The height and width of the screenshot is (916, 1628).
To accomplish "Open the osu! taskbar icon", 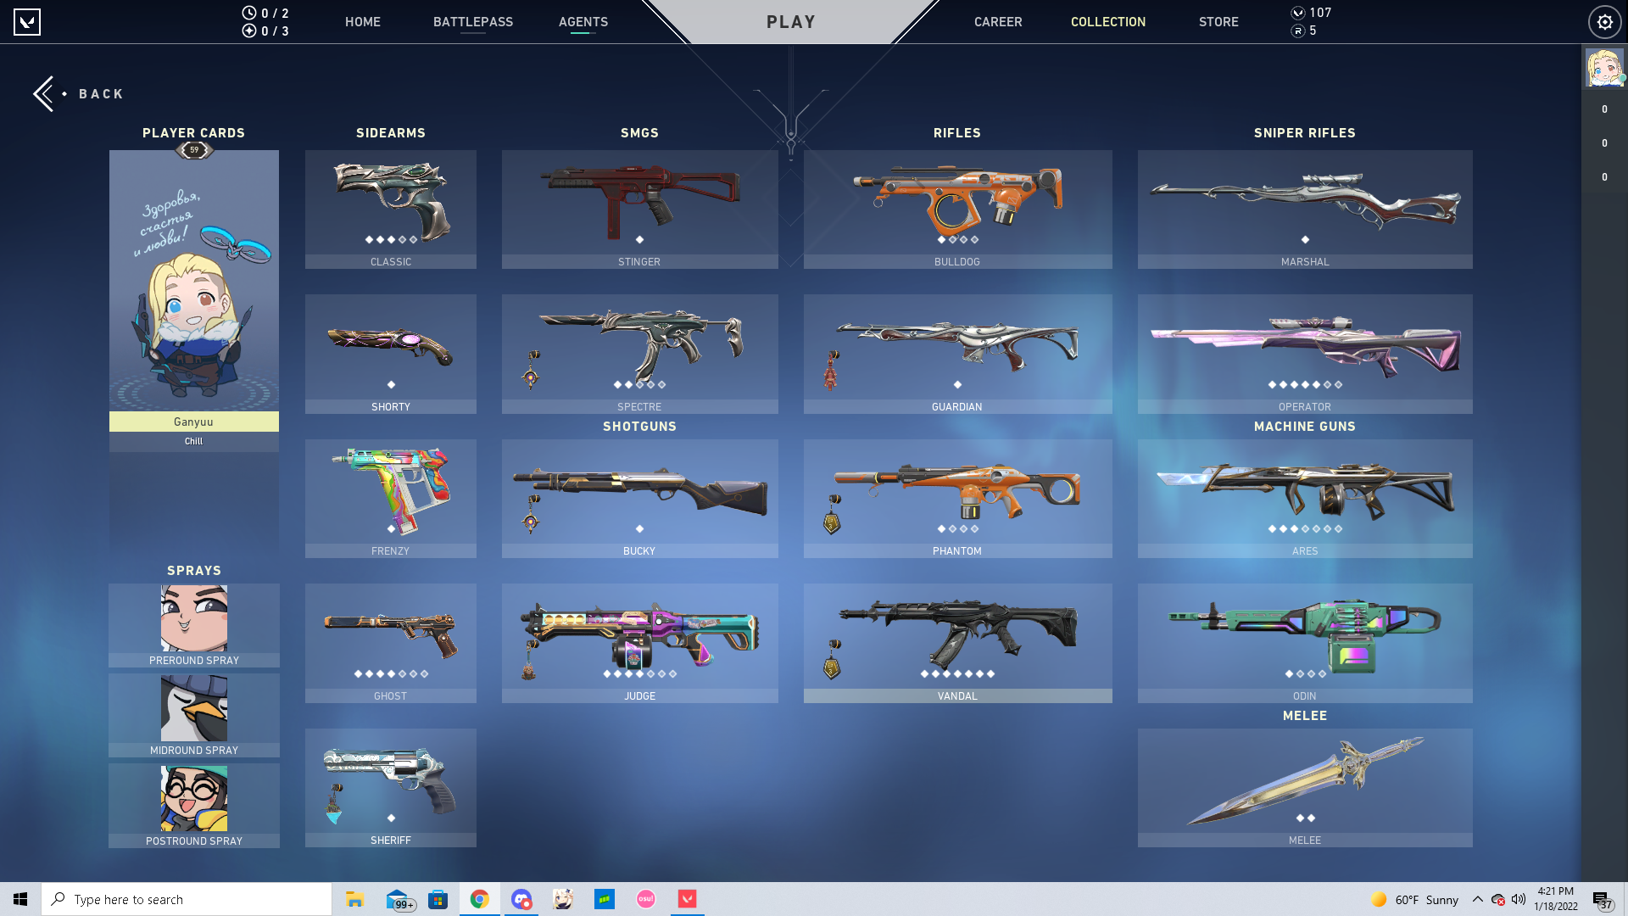I will (646, 899).
